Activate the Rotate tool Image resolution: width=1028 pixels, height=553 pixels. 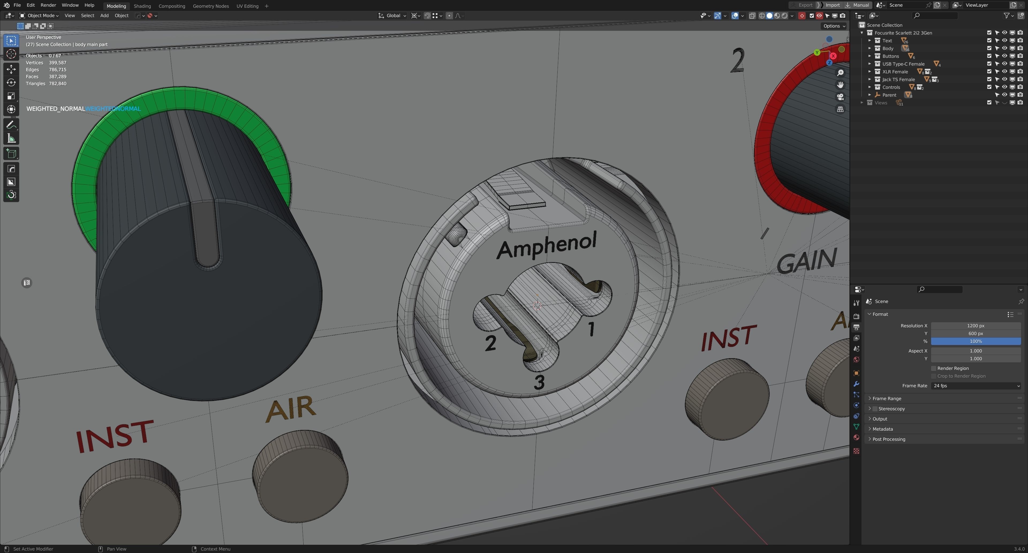(x=11, y=83)
